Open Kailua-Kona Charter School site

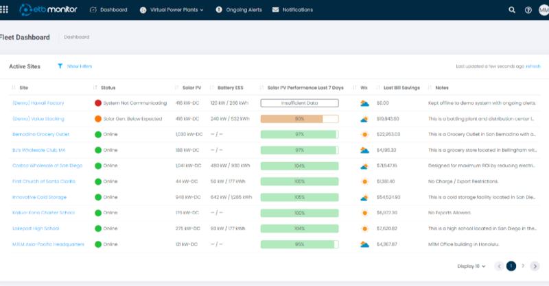tap(43, 213)
